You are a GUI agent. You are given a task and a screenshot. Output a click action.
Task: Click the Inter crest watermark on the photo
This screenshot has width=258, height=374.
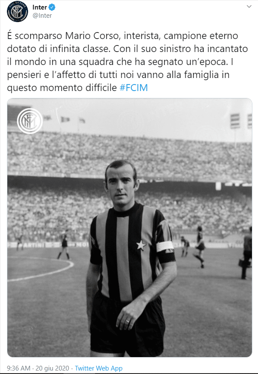[30, 121]
